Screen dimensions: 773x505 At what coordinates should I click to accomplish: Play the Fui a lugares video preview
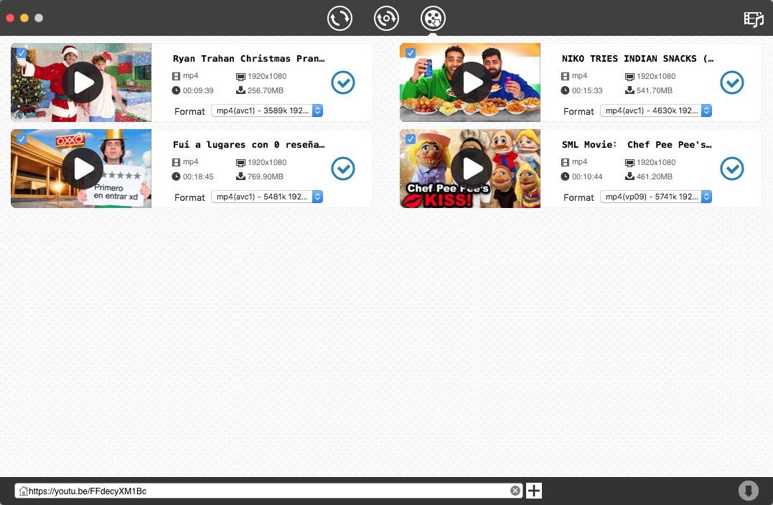83,169
